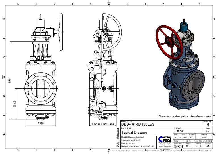Select the drawing title 'DBBV 8"RB 150LBS'
The width and height of the screenshot is (218, 154).
point(138,124)
